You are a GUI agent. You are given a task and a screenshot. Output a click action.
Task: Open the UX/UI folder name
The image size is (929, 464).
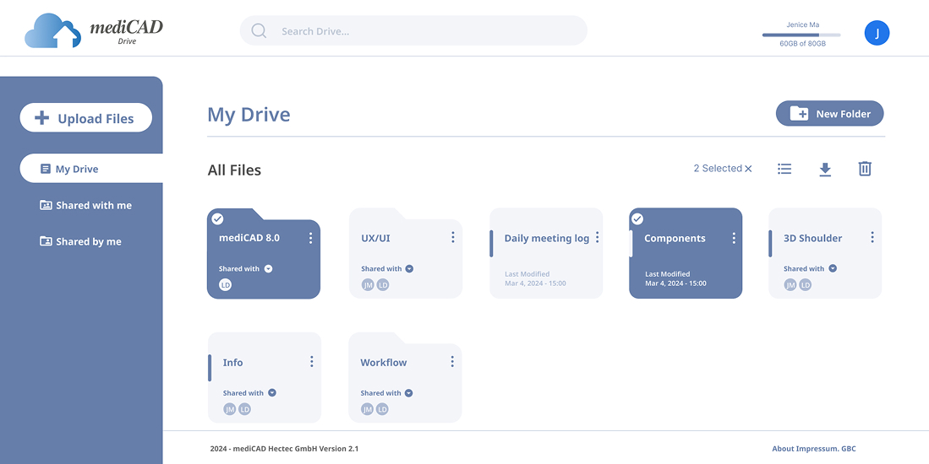pos(375,238)
